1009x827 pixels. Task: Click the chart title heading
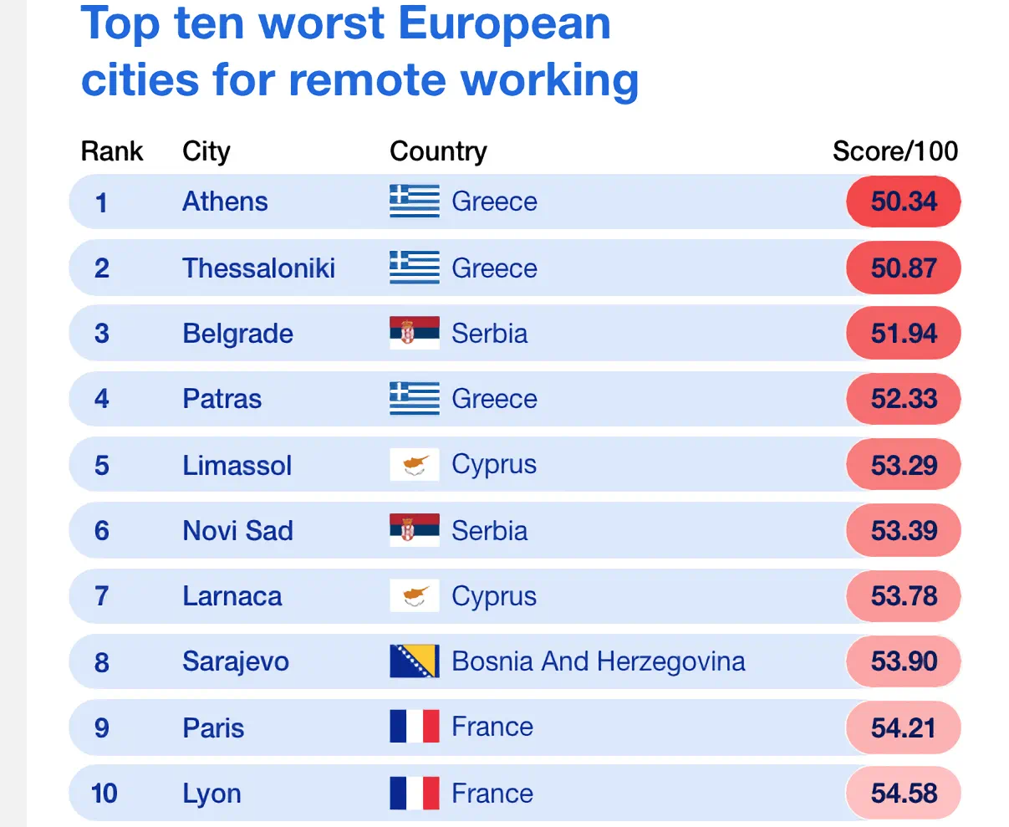pos(359,52)
